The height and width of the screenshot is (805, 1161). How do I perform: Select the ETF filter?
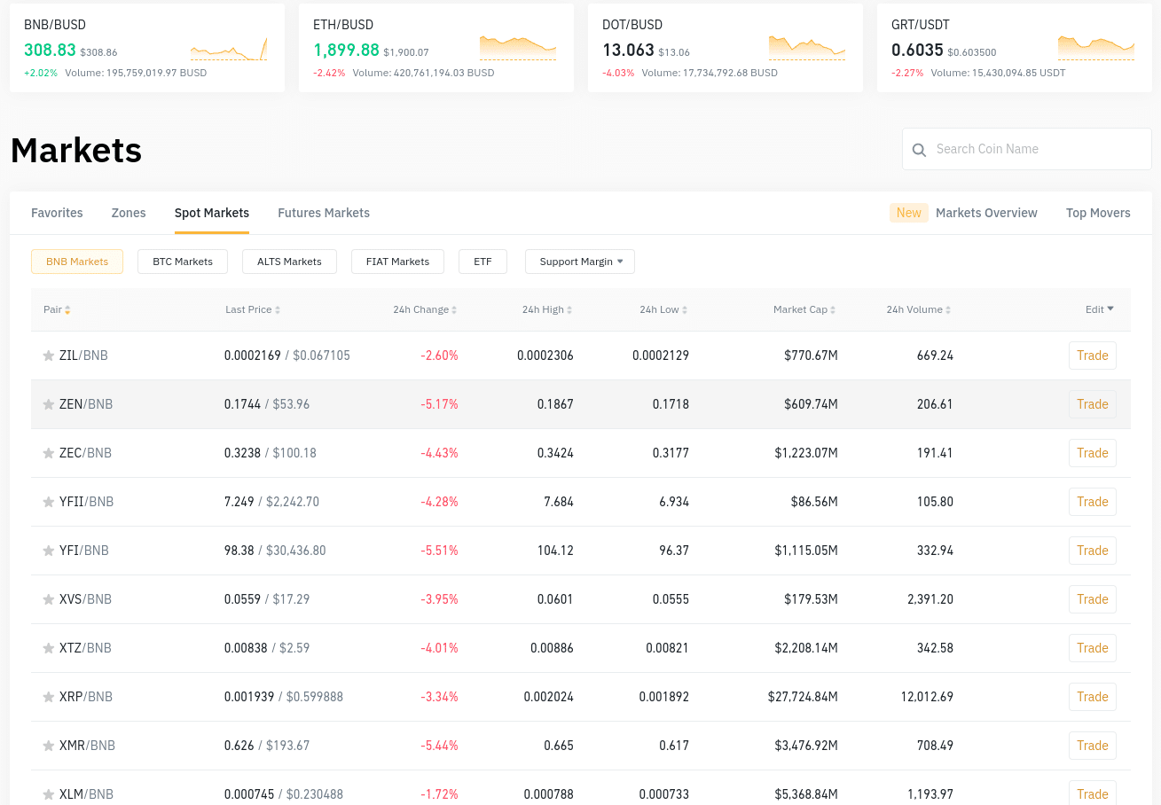point(482,262)
